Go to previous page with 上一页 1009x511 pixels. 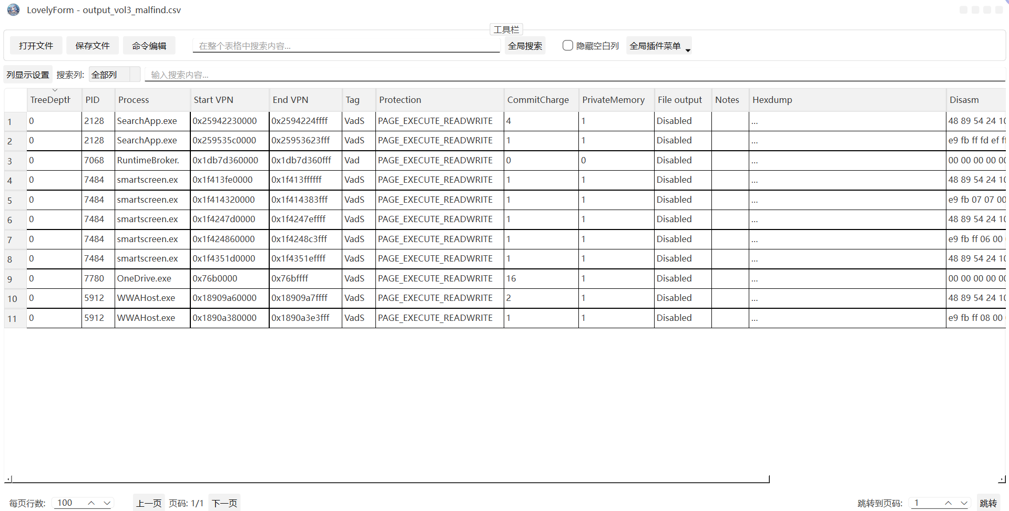pyautogui.click(x=149, y=503)
